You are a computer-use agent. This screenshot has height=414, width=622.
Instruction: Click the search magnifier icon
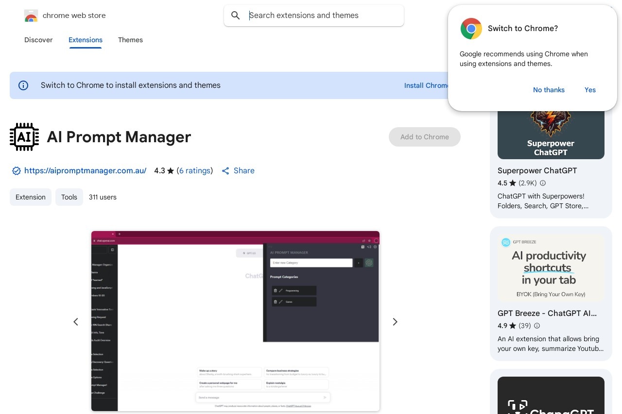click(x=236, y=16)
